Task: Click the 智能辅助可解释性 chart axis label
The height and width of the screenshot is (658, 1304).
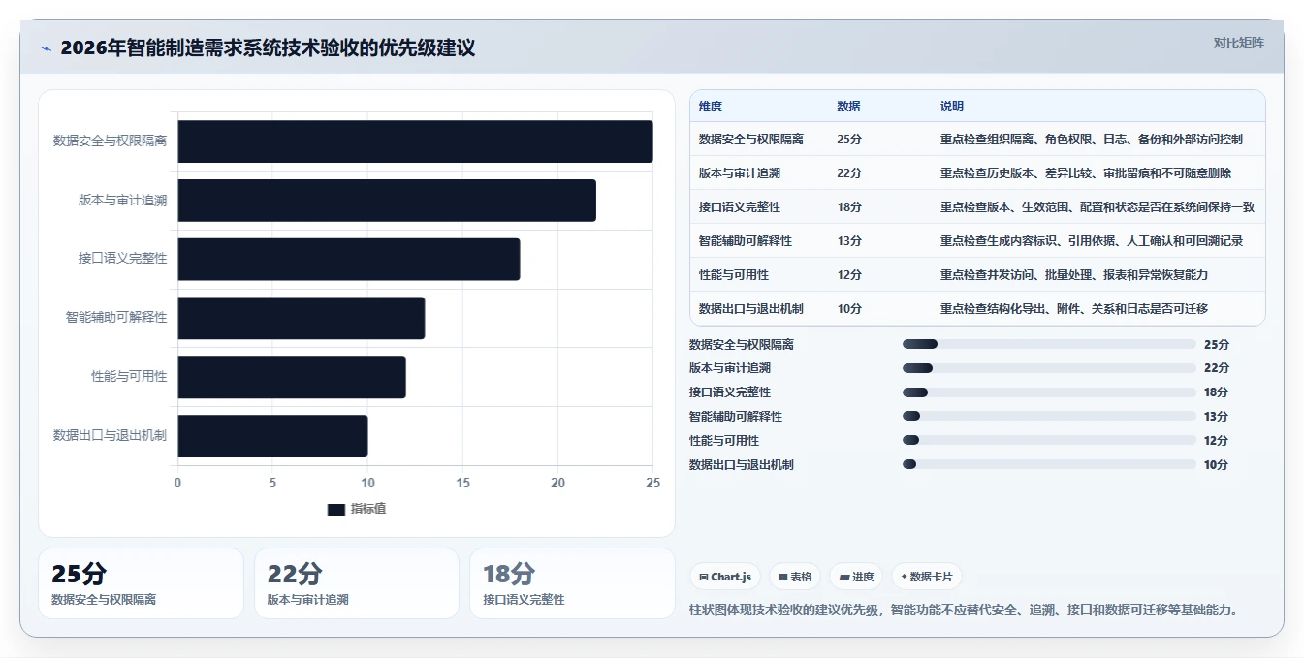Action: click(116, 318)
